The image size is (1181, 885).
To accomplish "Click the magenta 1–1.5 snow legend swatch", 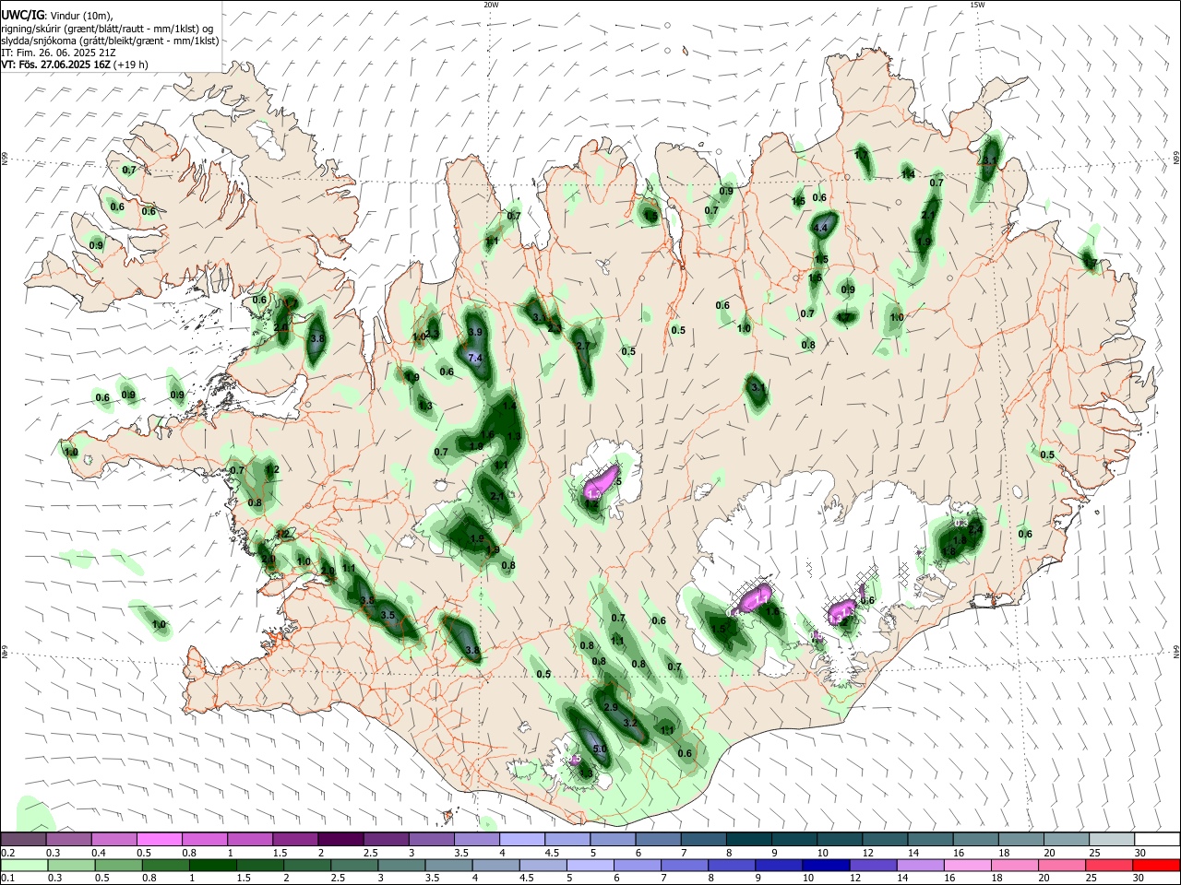I will tap(251, 839).
